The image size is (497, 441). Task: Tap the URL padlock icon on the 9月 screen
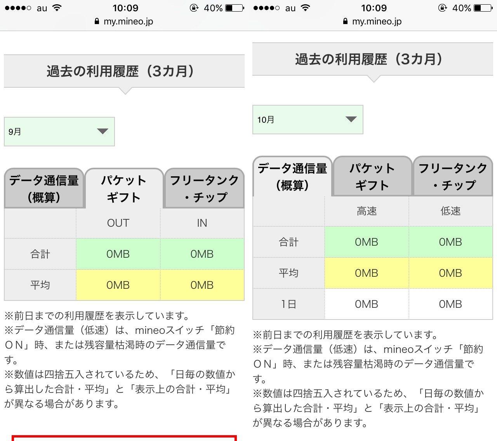(x=97, y=21)
